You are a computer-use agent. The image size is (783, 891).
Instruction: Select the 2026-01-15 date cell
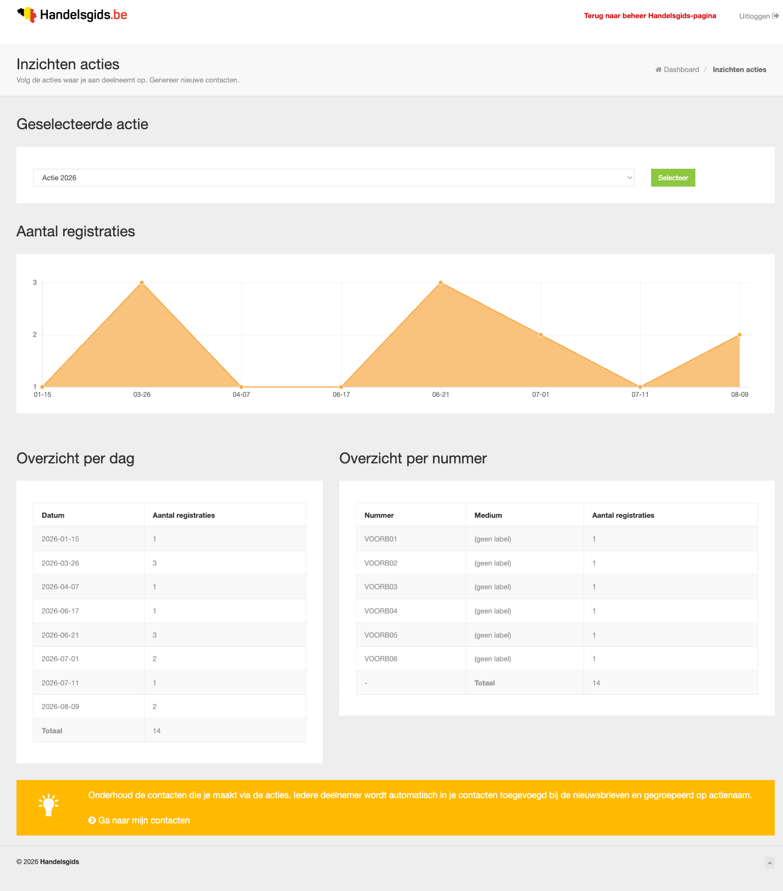88,539
